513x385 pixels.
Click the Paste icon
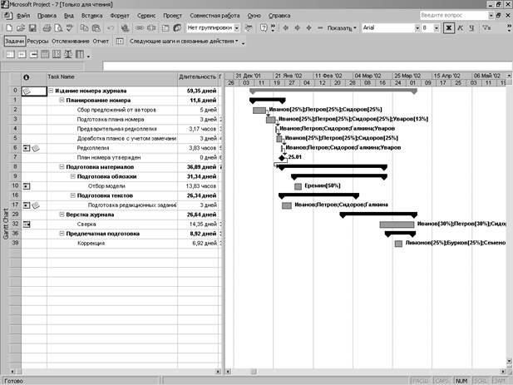pos(96,28)
